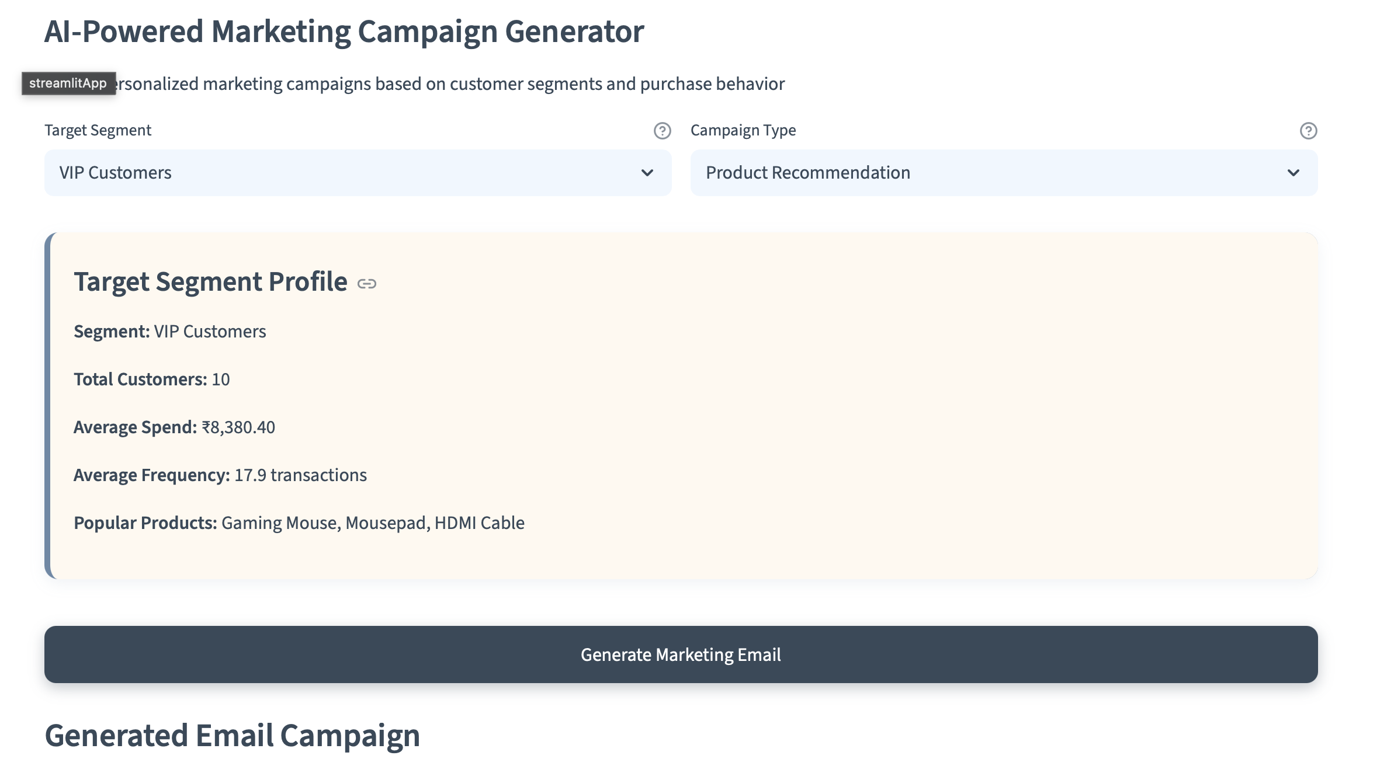Open the Product Recommendation campaign dropdown
The width and height of the screenshot is (1387, 759).
coord(993,173)
